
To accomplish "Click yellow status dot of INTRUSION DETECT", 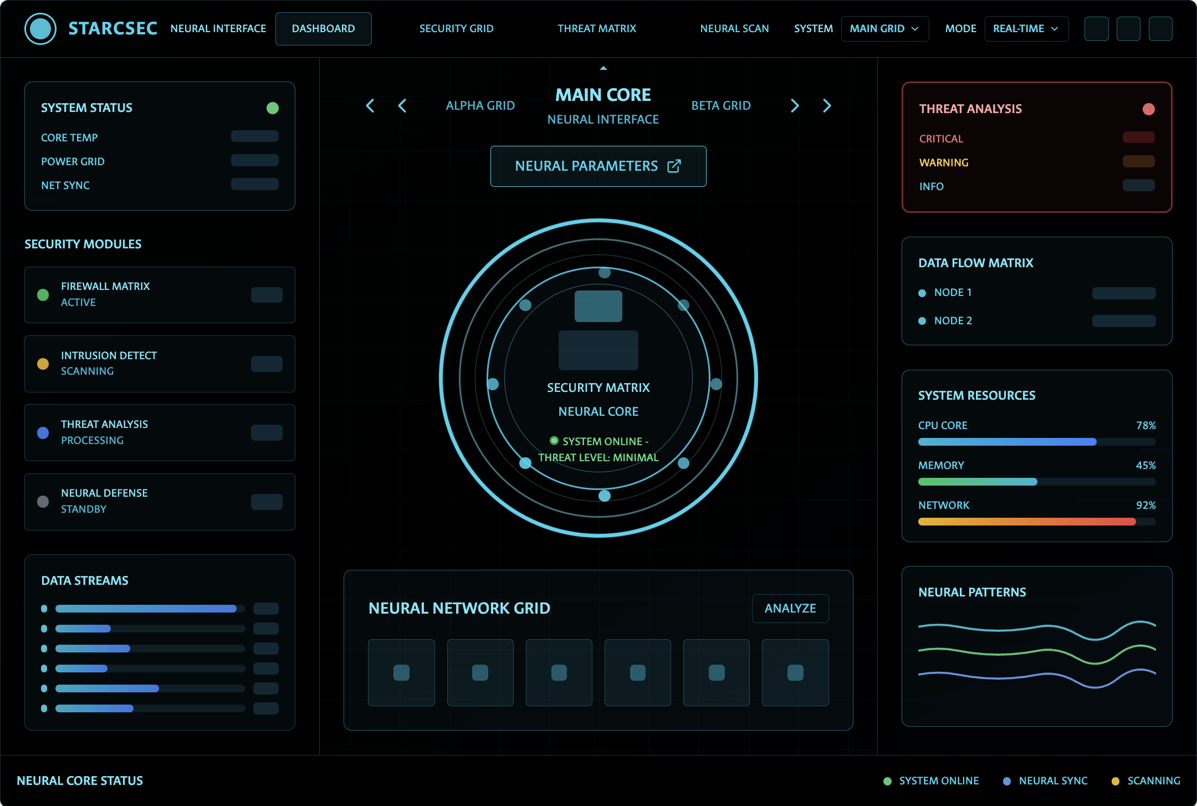I will click(x=43, y=364).
